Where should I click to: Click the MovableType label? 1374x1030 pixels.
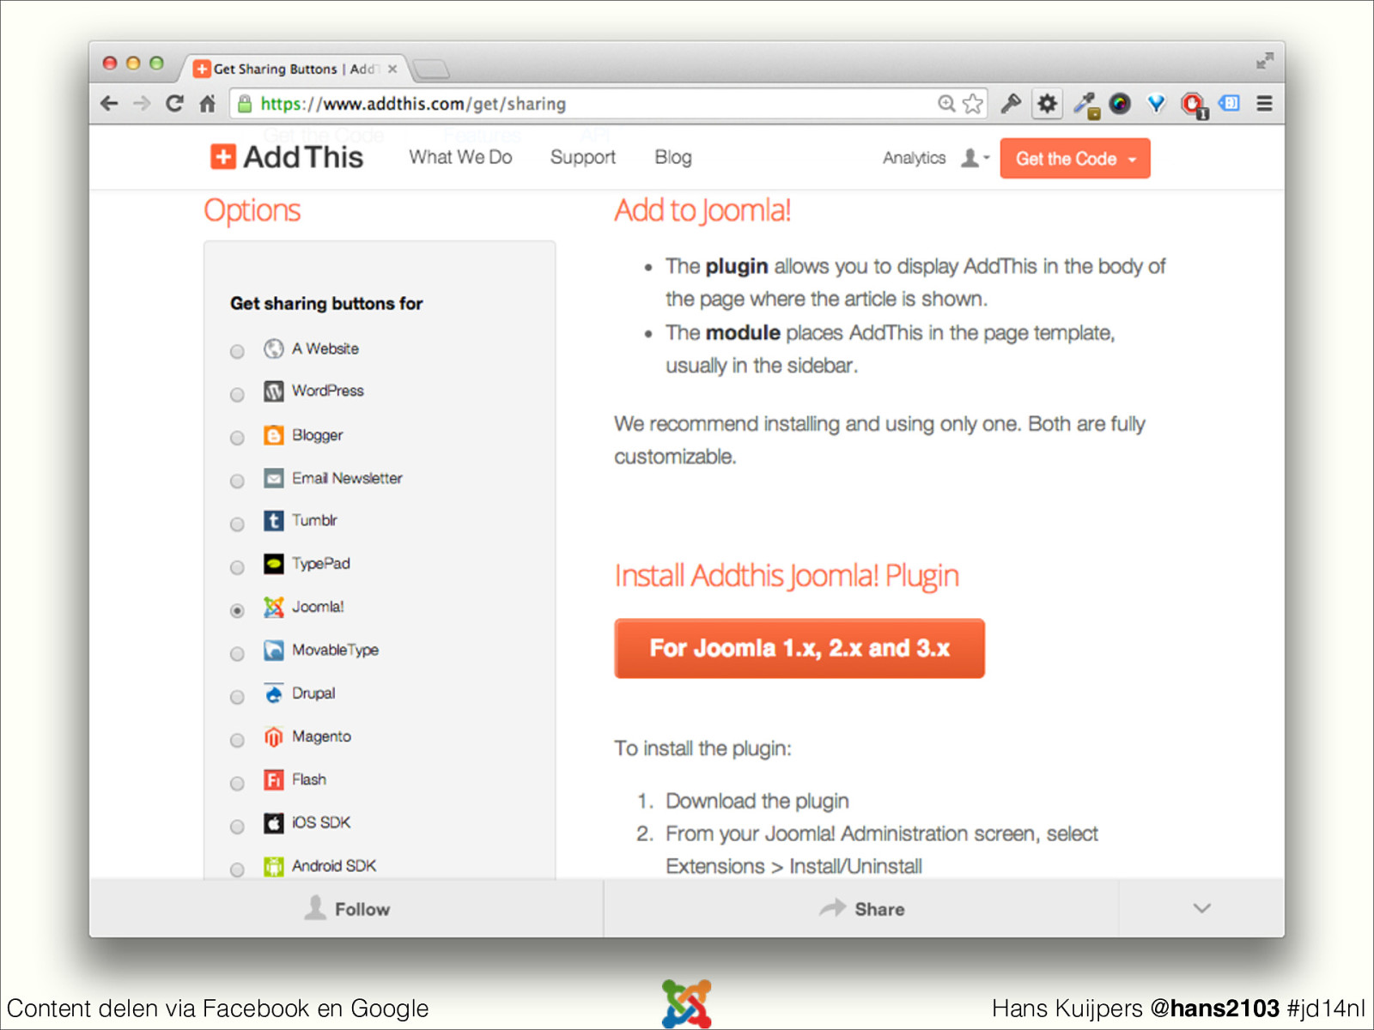[x=335, y=651]
